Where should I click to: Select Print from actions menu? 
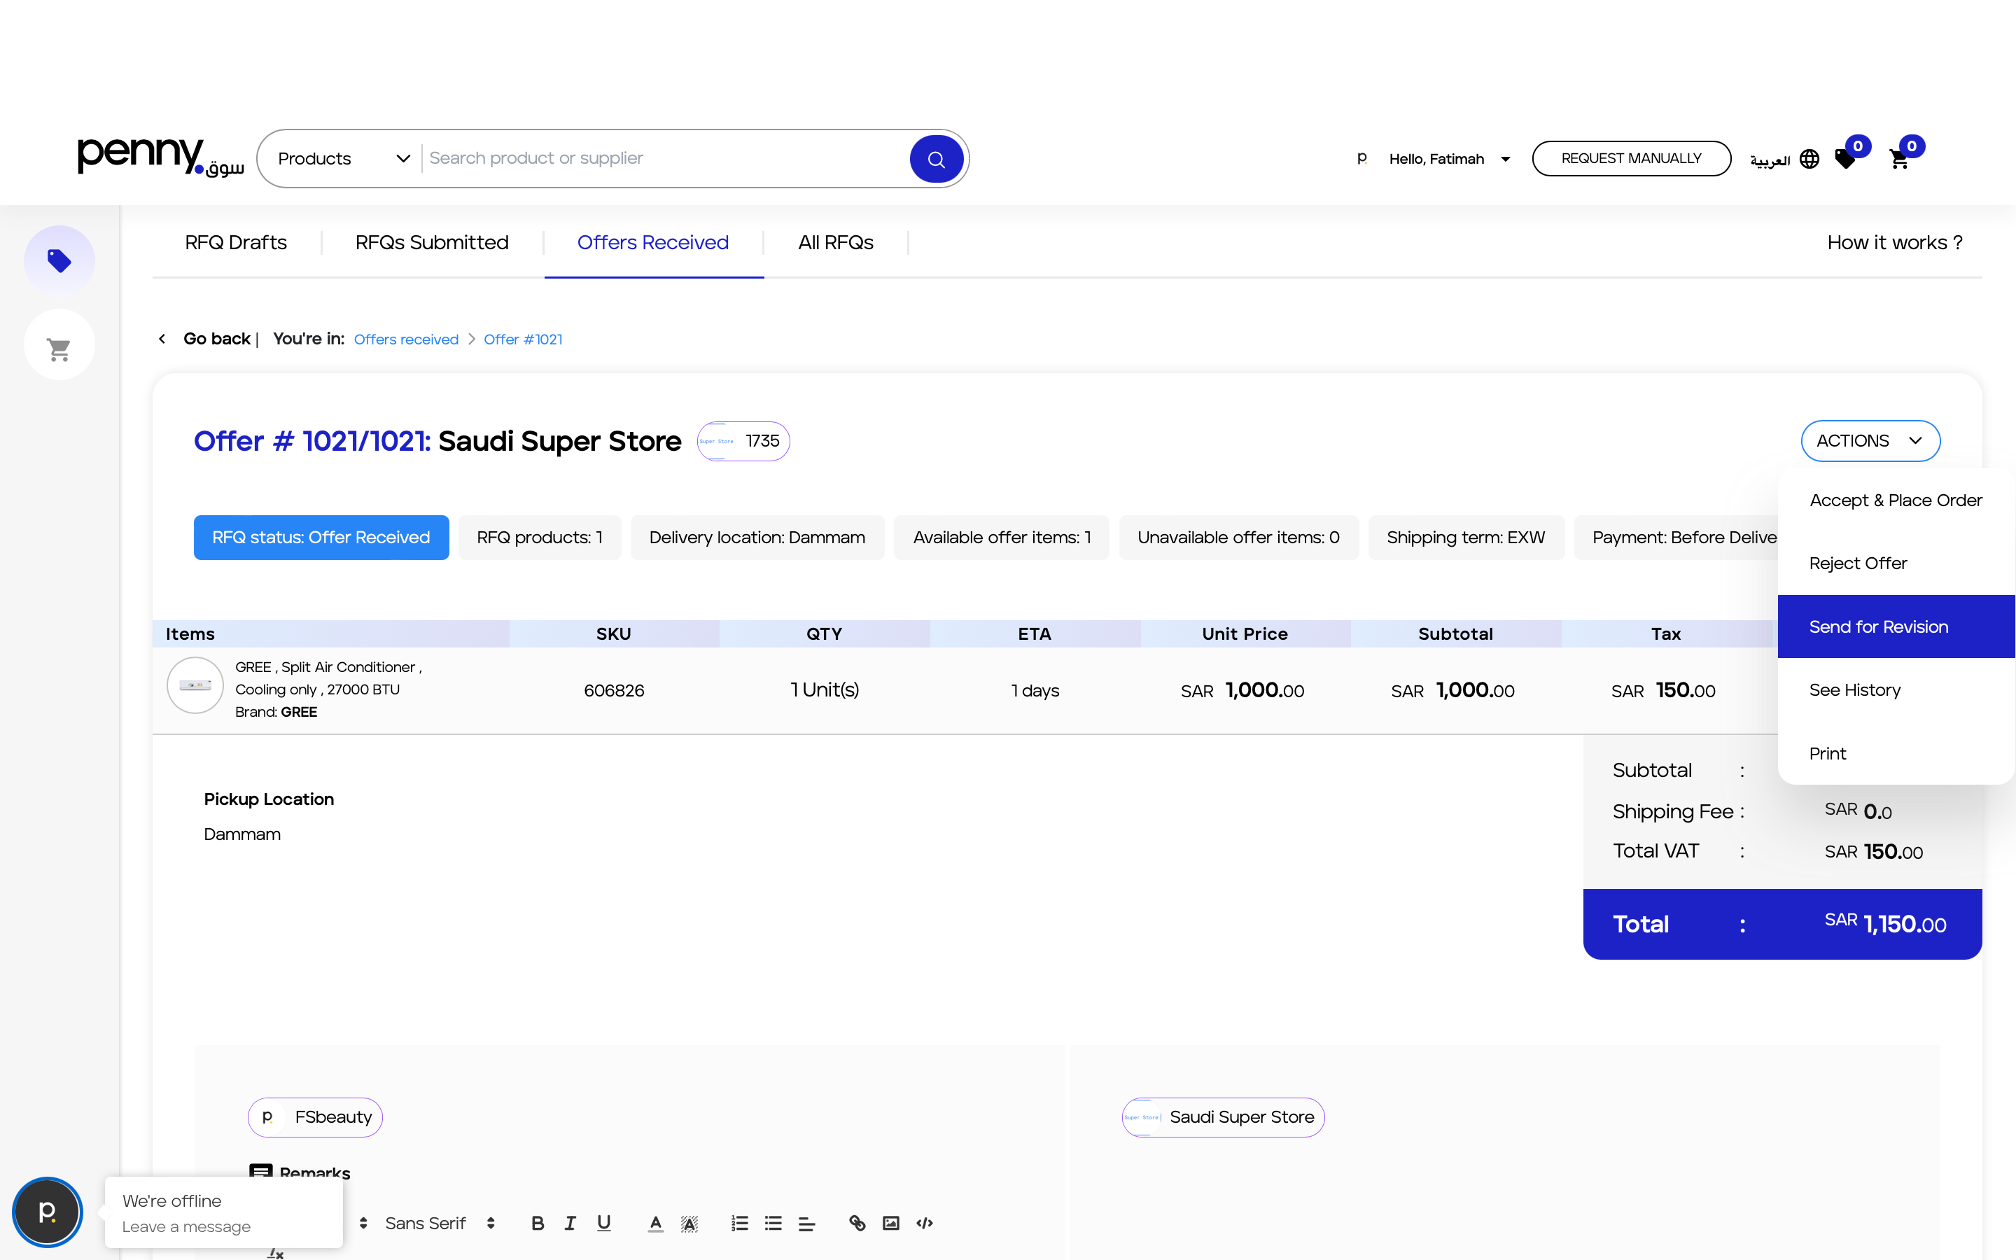[x=1895, y=753]
